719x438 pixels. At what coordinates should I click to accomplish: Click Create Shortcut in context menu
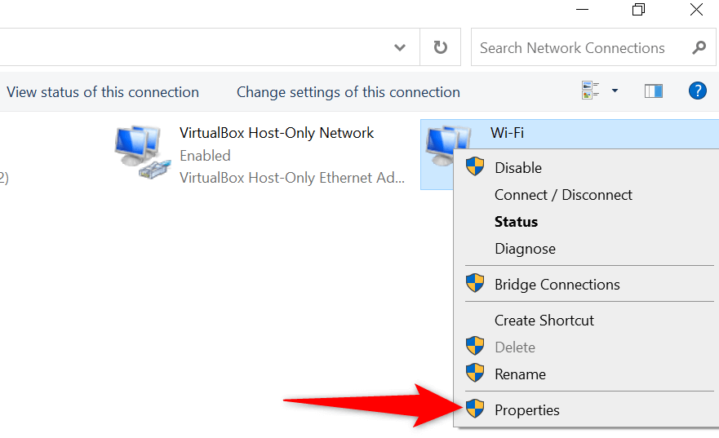pos(544,321)
